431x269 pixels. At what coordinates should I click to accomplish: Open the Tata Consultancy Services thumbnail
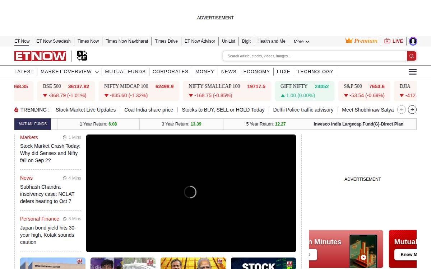[x=53, y=263]
